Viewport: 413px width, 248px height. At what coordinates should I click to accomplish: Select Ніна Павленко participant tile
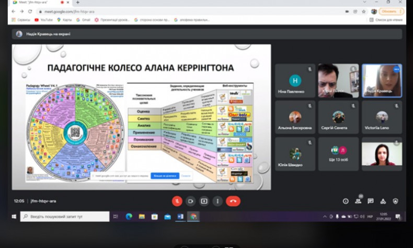(295, 81)
